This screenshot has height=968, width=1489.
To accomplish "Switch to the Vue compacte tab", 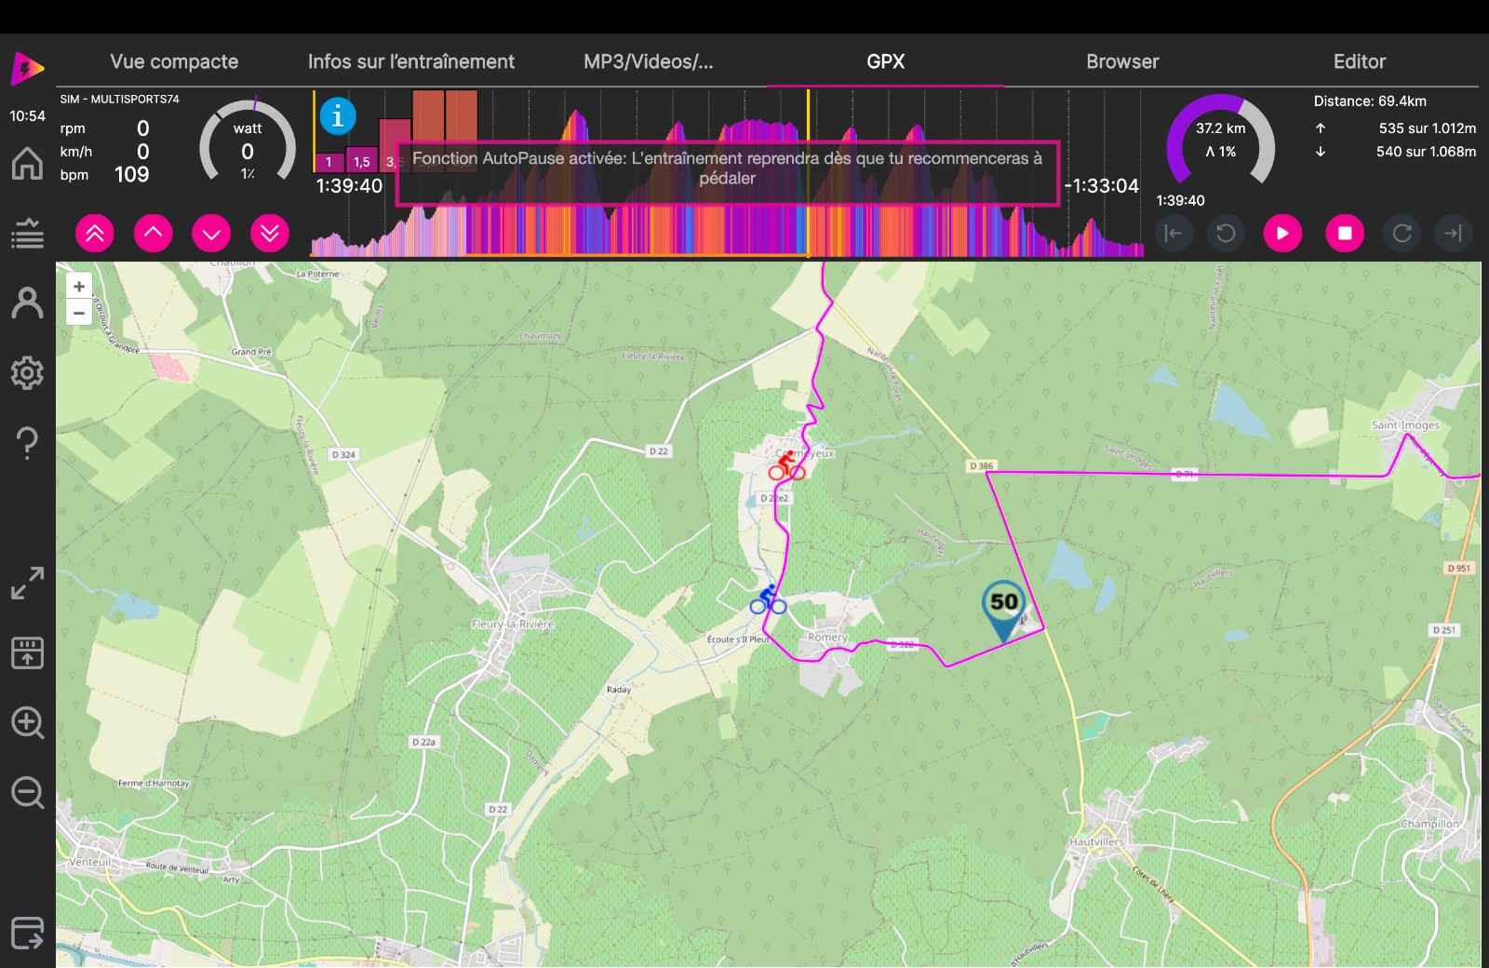I will (174, 61).
